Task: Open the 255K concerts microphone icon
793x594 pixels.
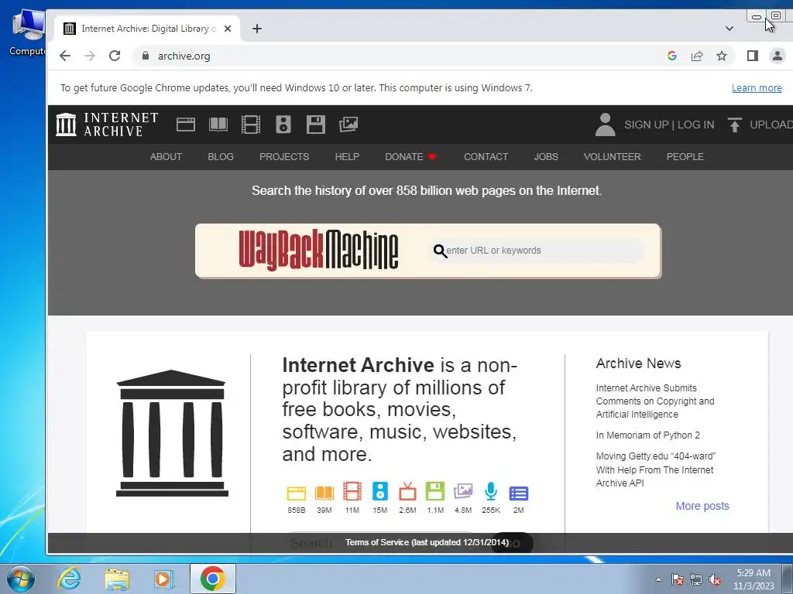Action: (x=490, y=491)
